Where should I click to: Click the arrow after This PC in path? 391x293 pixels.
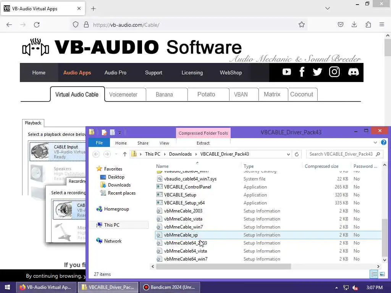165,154
